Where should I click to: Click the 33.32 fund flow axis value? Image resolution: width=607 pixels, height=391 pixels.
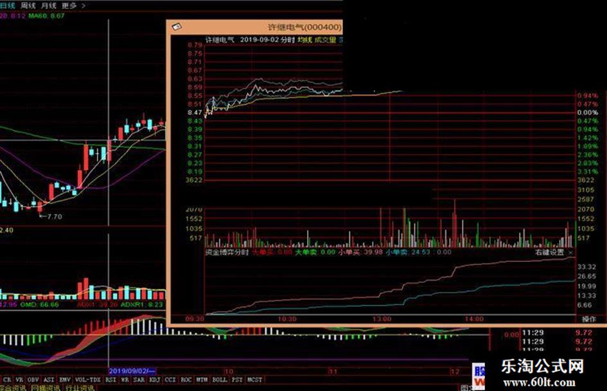tap(586, 267)
